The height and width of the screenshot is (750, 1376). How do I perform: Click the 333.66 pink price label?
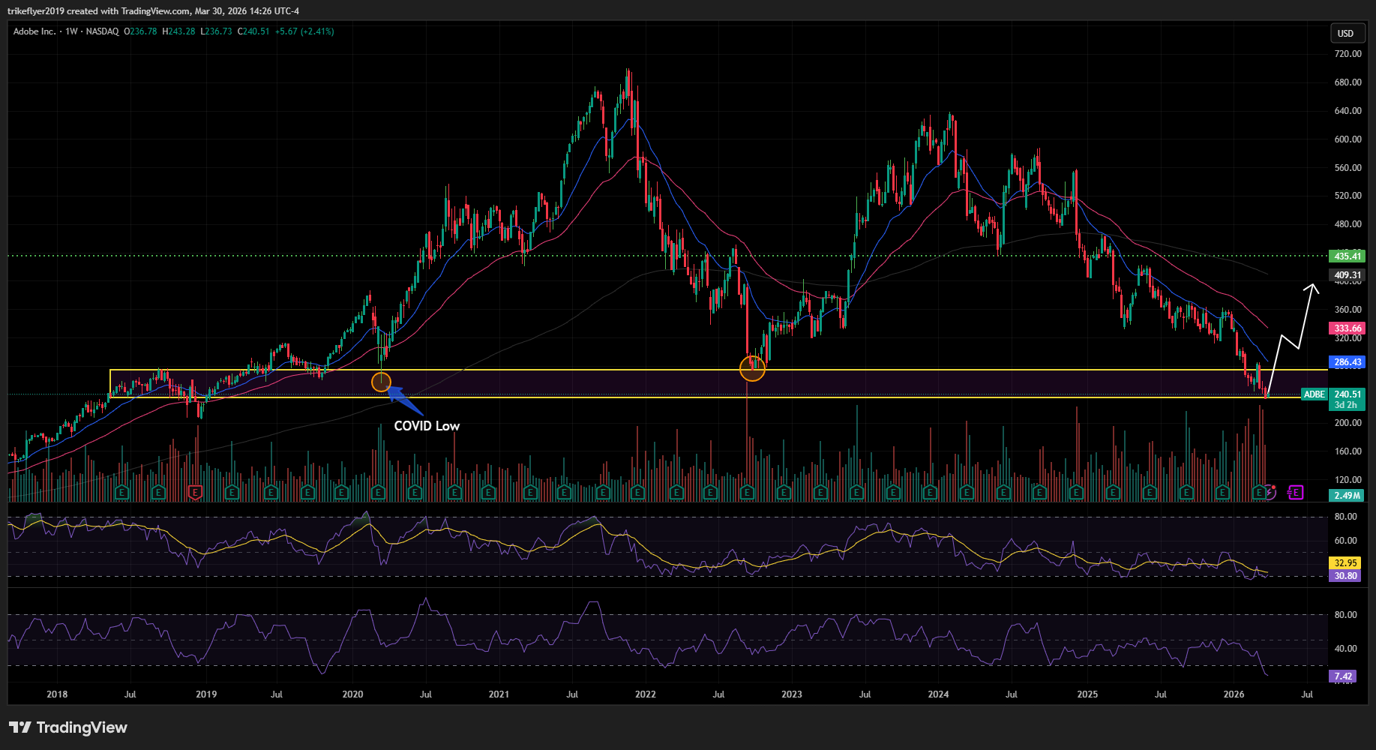tap(1348, 328)
